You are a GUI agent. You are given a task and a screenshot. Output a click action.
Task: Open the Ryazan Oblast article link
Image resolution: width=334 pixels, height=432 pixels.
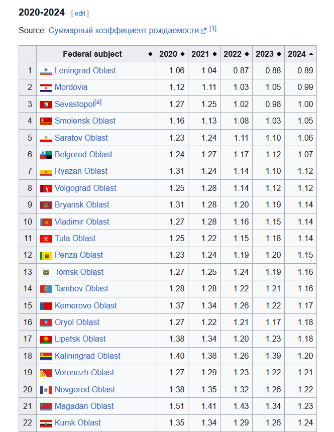pos(81,171)
